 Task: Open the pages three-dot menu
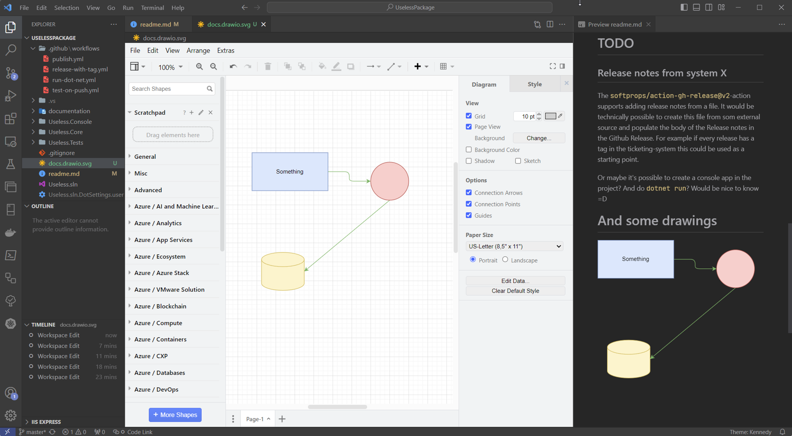pyautogui.click(x=233, y=419)
